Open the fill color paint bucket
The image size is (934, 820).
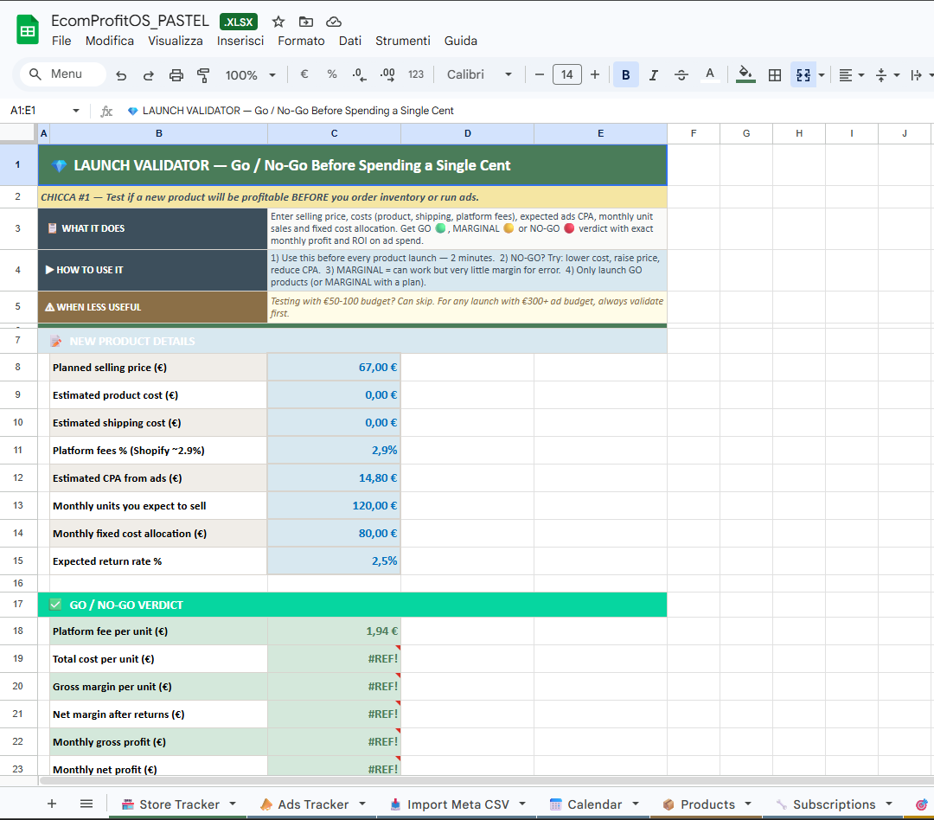745,74
